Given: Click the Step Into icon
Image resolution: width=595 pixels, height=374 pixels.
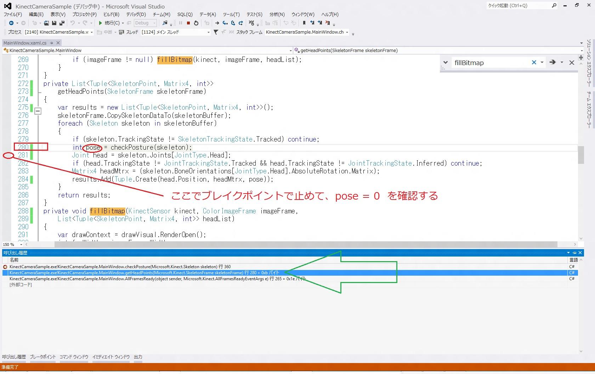Looking at the screenshot, I should [x=225, y=23].
